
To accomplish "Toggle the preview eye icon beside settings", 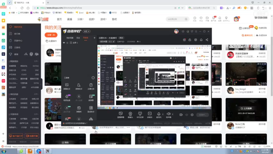I will [x=187, y=115].
